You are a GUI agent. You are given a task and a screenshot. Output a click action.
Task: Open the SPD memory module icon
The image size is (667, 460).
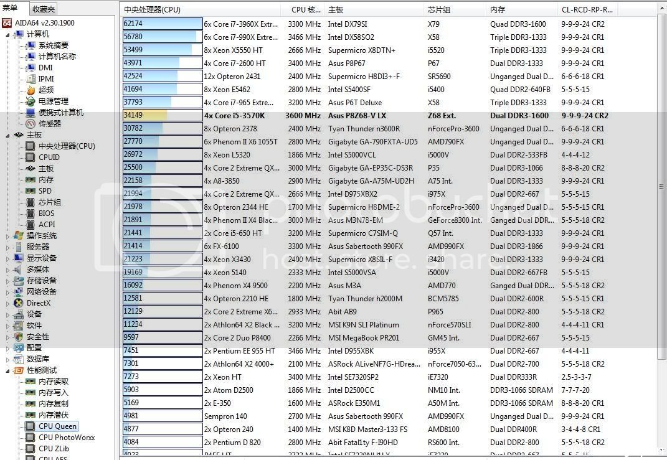(30, 191)
